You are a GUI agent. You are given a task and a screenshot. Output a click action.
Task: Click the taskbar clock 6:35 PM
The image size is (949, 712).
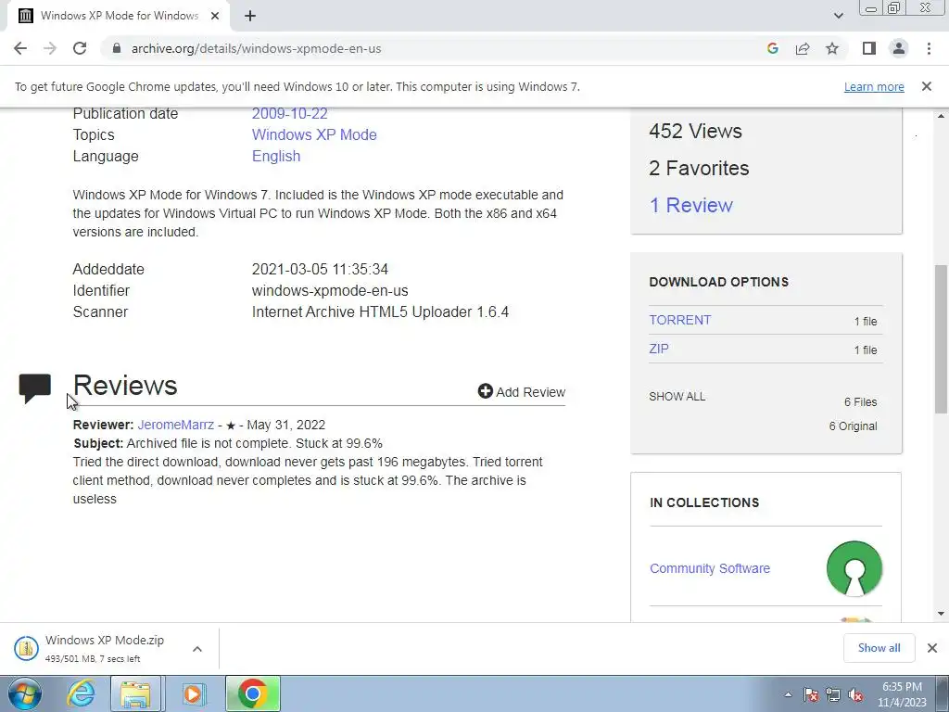coord(902,687)
